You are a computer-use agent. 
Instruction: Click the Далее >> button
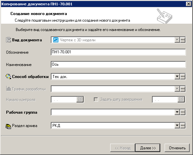coord(148,148)
